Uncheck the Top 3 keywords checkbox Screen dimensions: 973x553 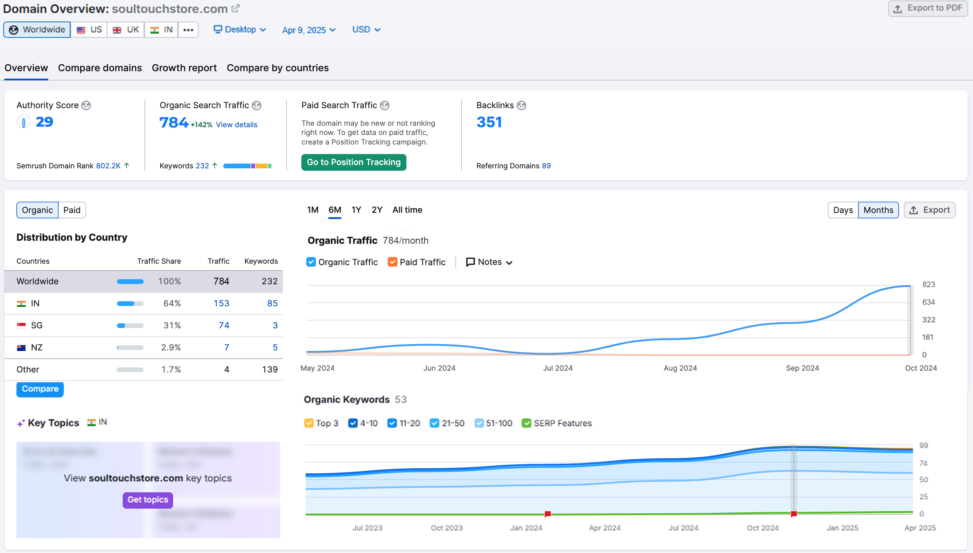pos(309,423)
